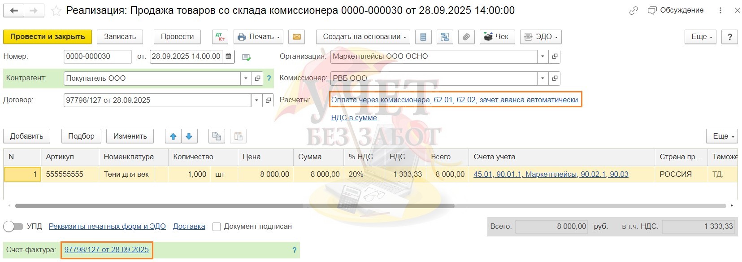Get link to document chain icon
Screen dimensions: 742x262
(x=633, y=11)
